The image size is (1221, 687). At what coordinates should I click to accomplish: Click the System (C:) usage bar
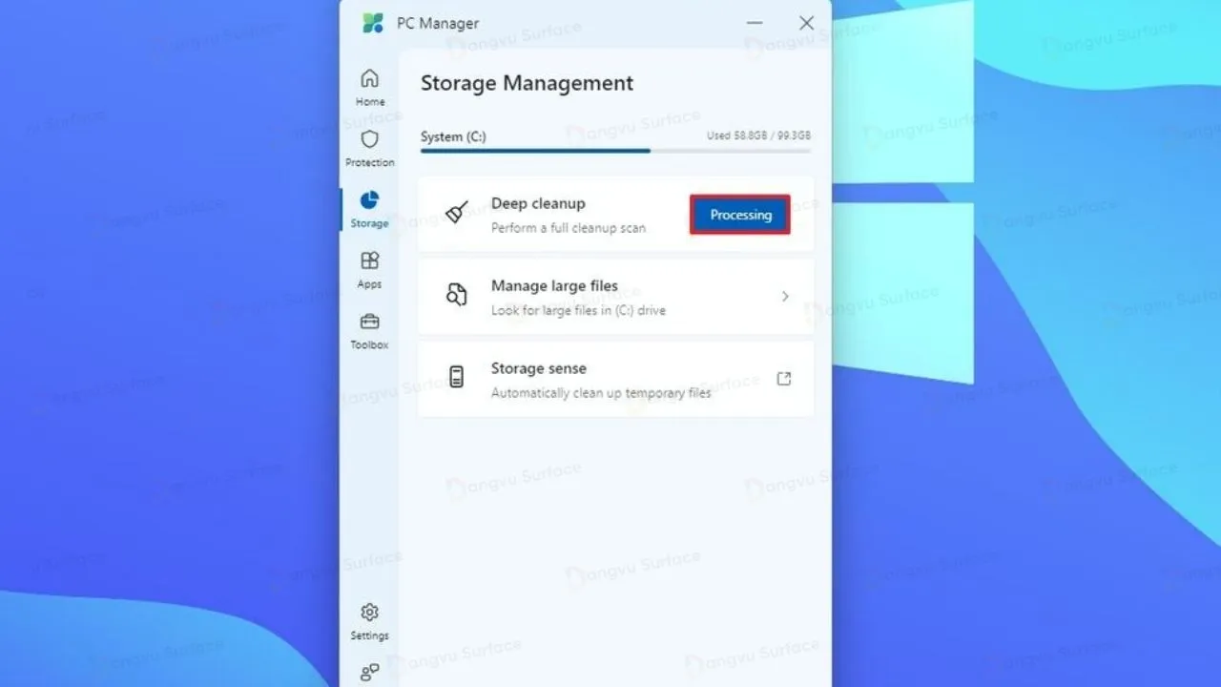(616, 151)
